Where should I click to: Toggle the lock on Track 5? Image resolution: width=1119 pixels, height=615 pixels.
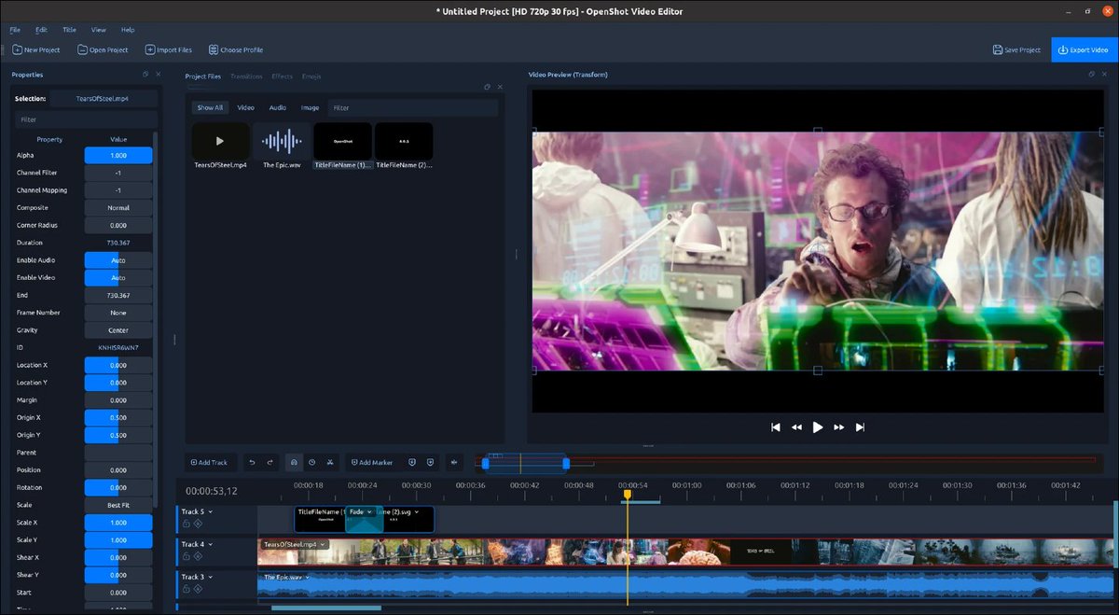pyautogui.click(x=186, y=524)
